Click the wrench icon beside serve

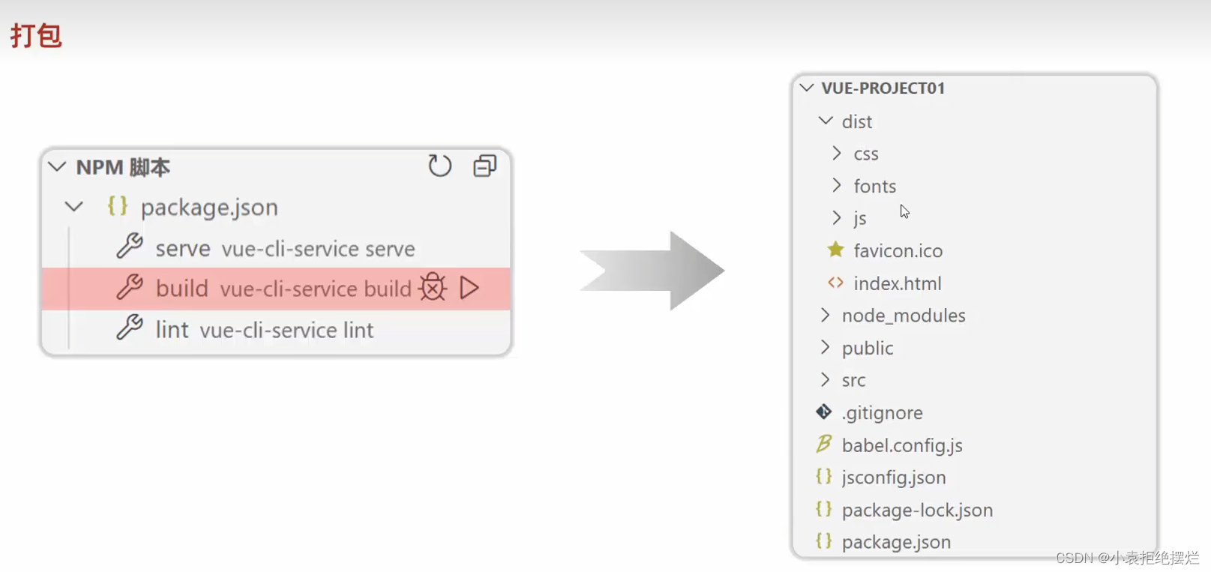tap(130, 246)
